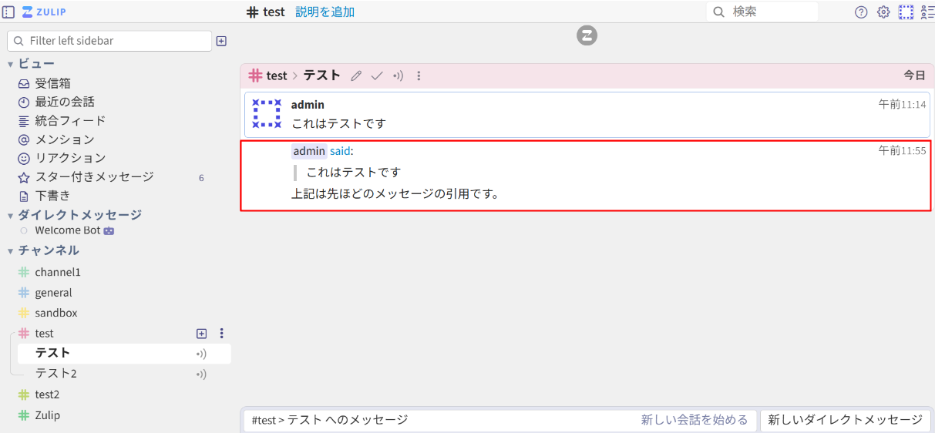
Task: Collapse the ダイレクトメッセージ section
Action: pyautogui.click(x=11, y=215)
